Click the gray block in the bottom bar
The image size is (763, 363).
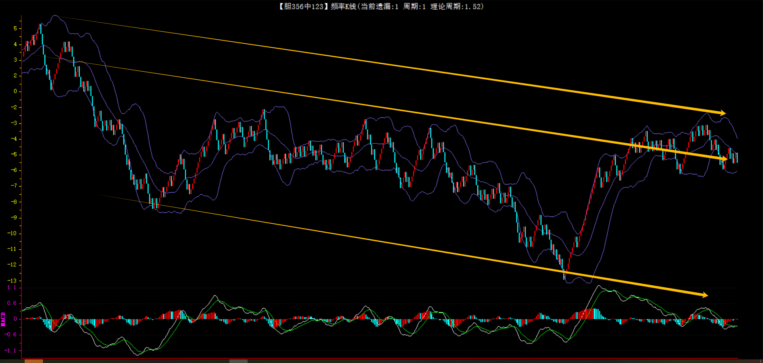[238, 361]
